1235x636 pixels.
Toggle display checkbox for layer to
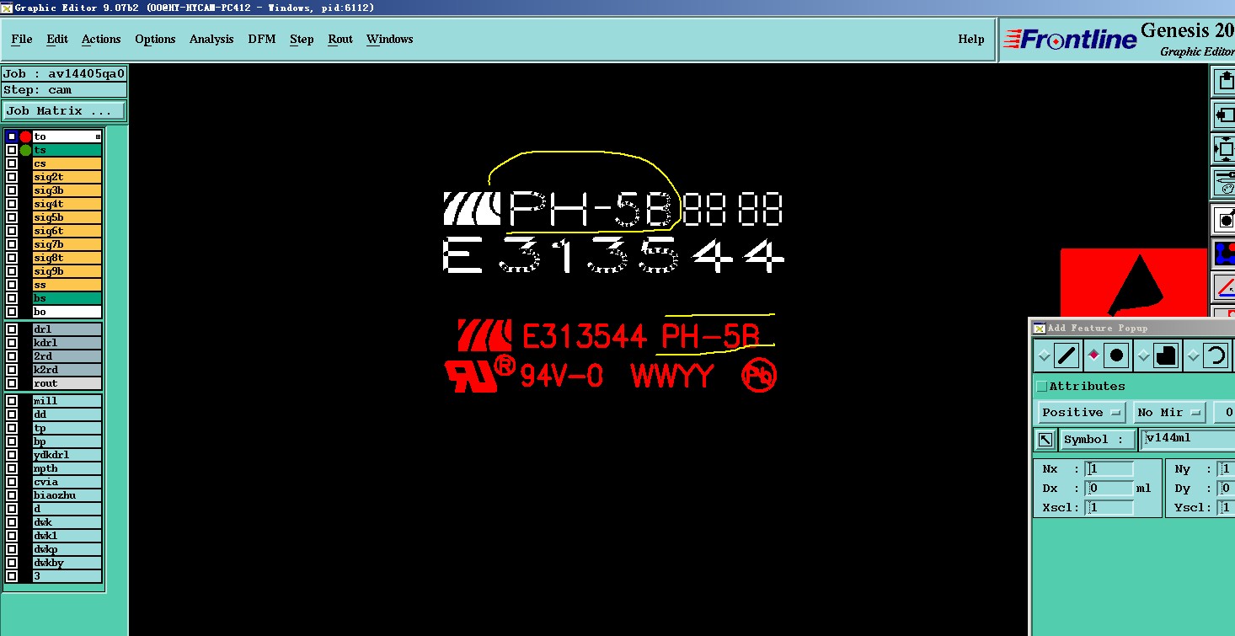pos(12,136)
